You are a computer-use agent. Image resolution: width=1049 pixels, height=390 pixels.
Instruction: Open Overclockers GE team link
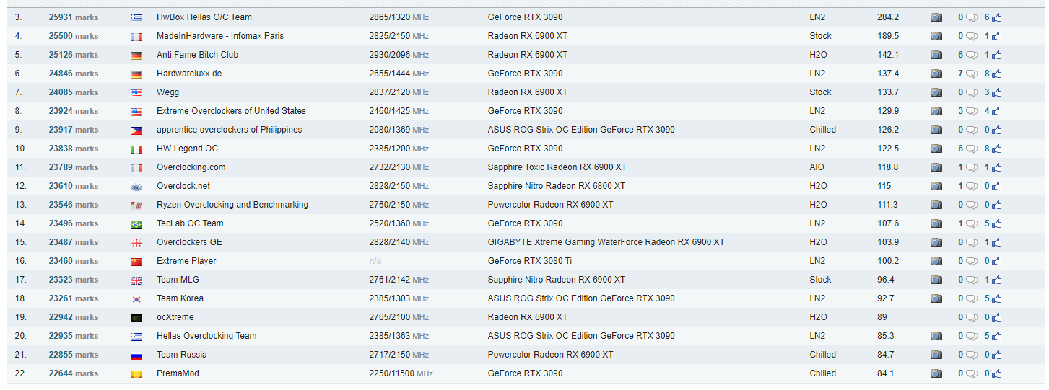(x=189, y=242)
